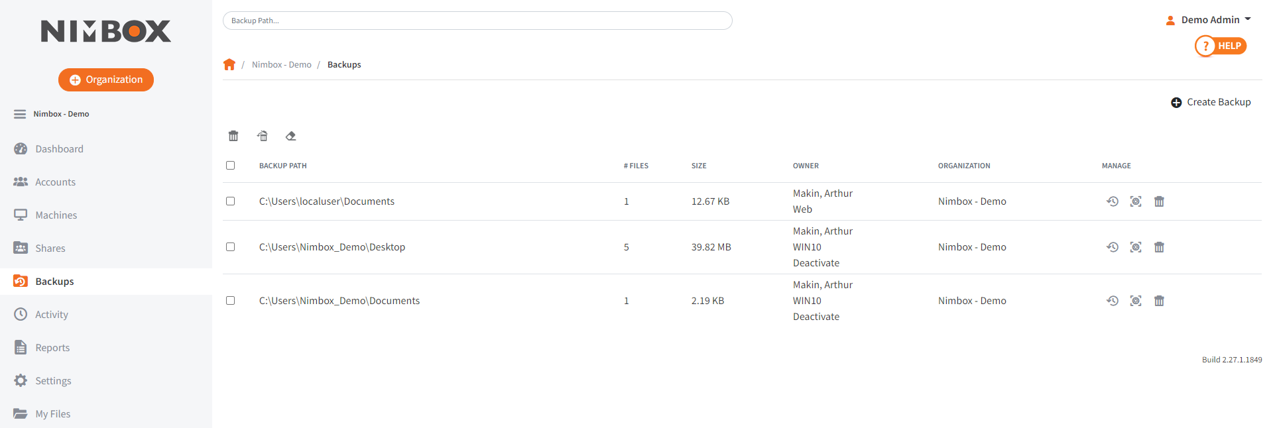Open the HELP button

pos(1221,46)
